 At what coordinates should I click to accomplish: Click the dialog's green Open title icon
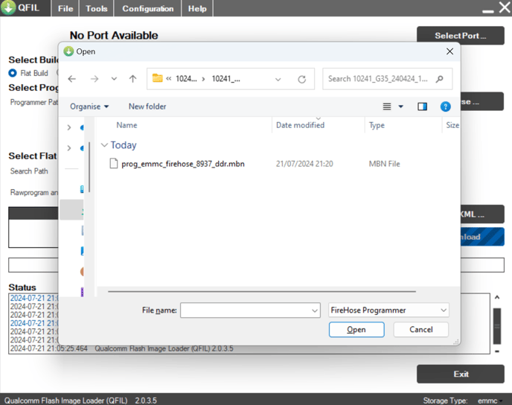tap(68, 51)
